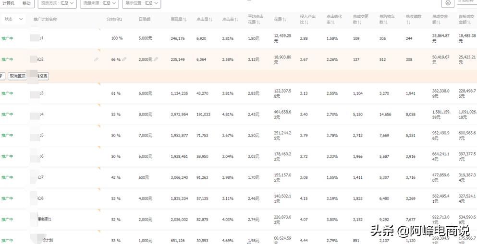Click the 2,056,002 impressions value
The image size is (477, 244).
point(179,220)
